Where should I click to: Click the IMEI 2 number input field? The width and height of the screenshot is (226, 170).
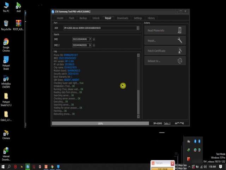tap(81, 45)
